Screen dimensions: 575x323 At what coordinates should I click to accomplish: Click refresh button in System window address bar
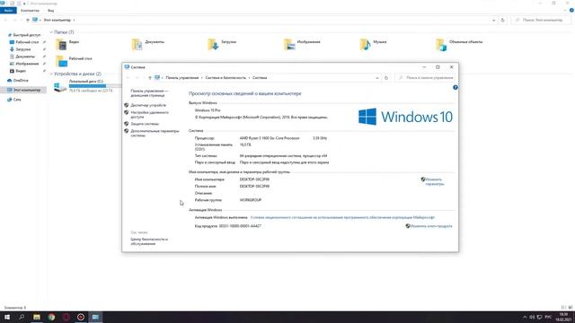[386, 78]
